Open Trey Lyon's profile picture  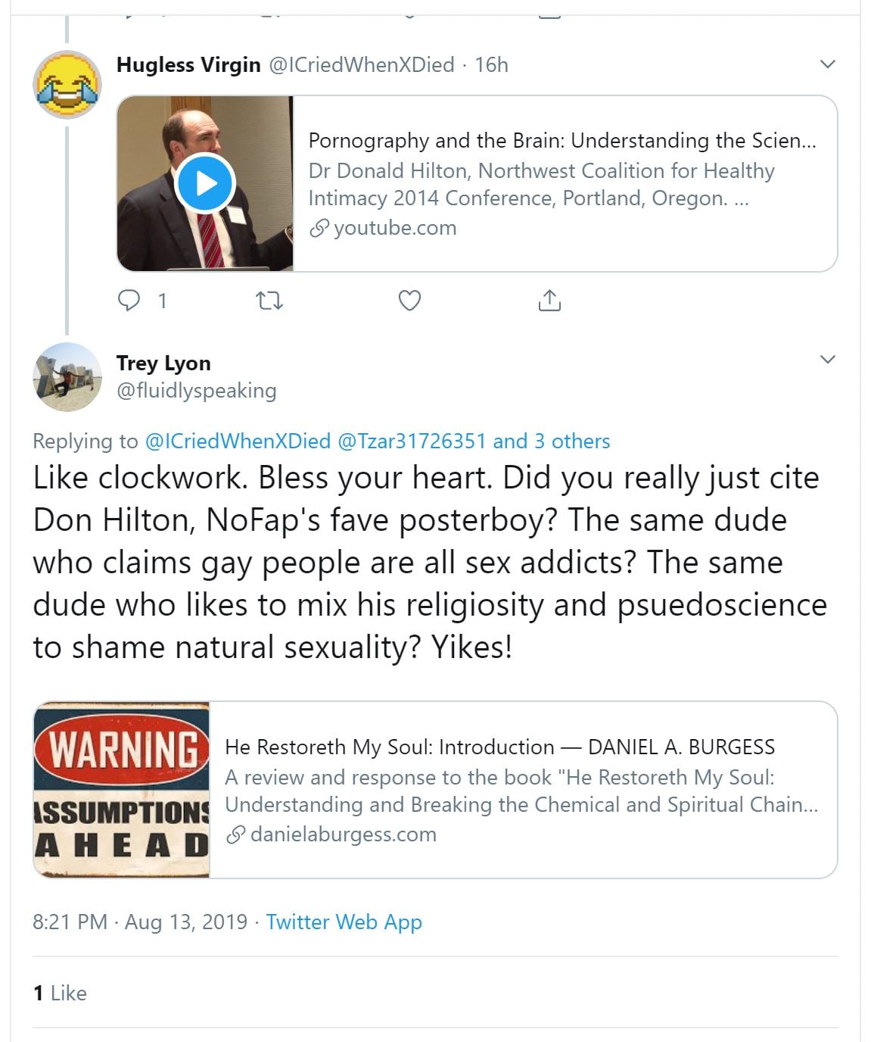pos(67,376)
